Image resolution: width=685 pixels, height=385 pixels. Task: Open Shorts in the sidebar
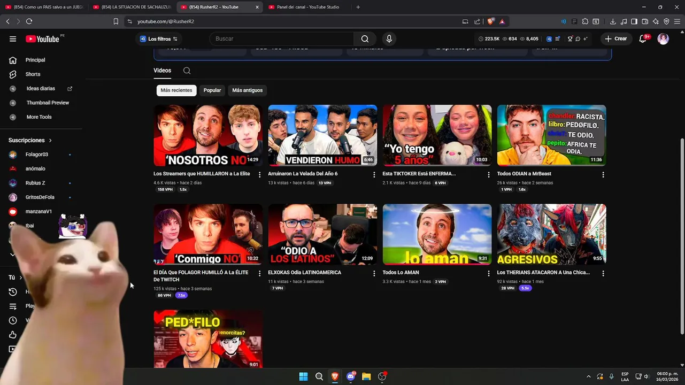point(41,74)
